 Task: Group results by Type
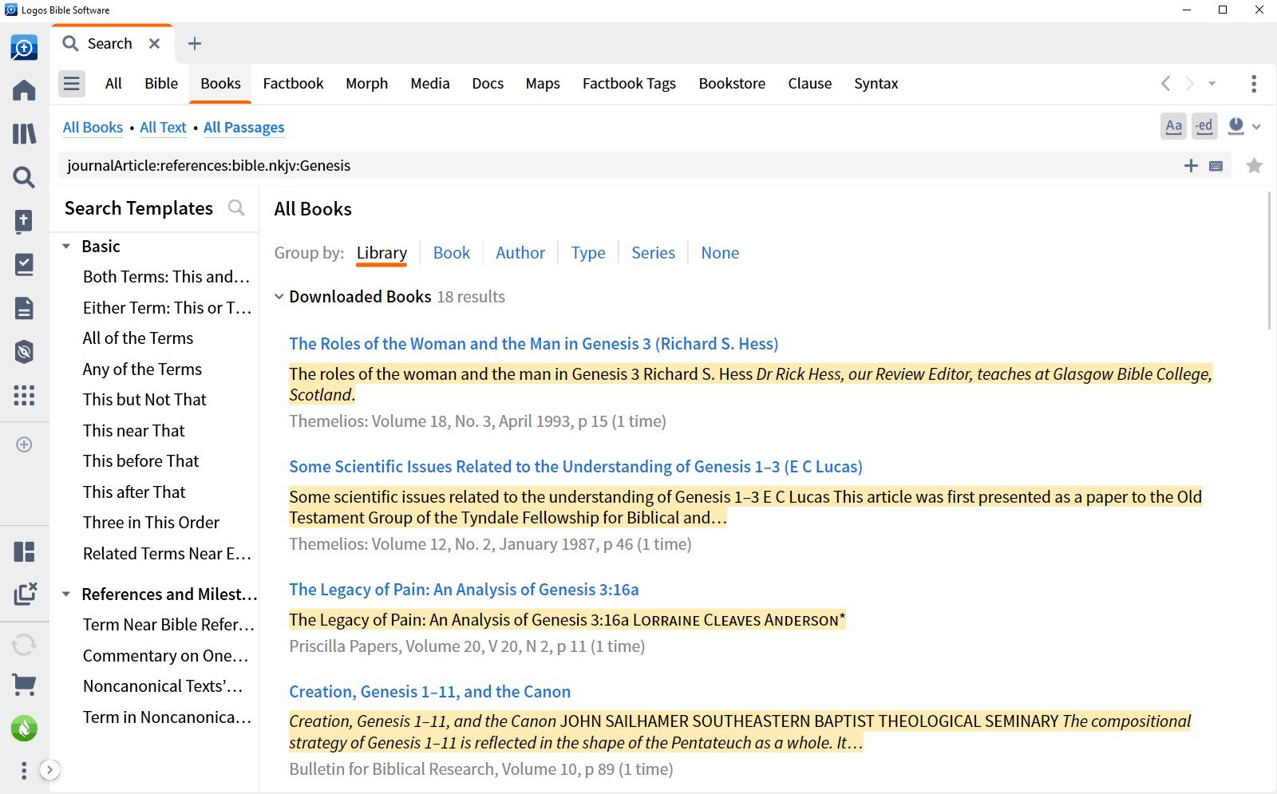click(x=588, y=253)
